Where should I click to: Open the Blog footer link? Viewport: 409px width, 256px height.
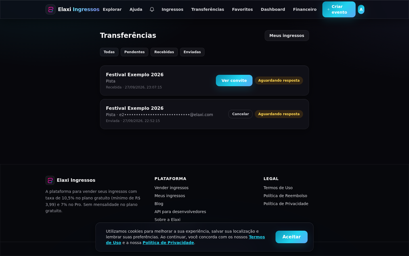pos(159,204)
